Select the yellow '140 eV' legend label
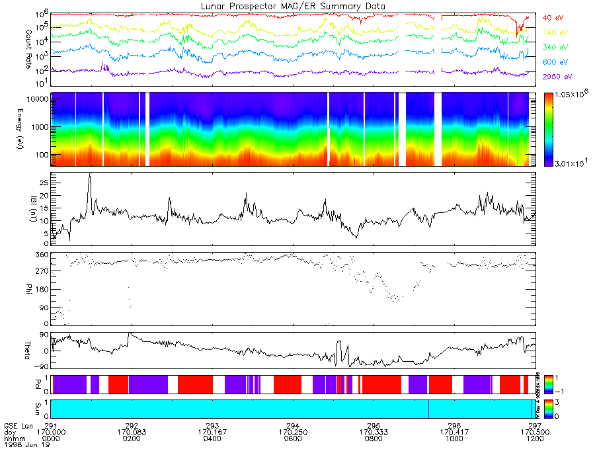 555,32
